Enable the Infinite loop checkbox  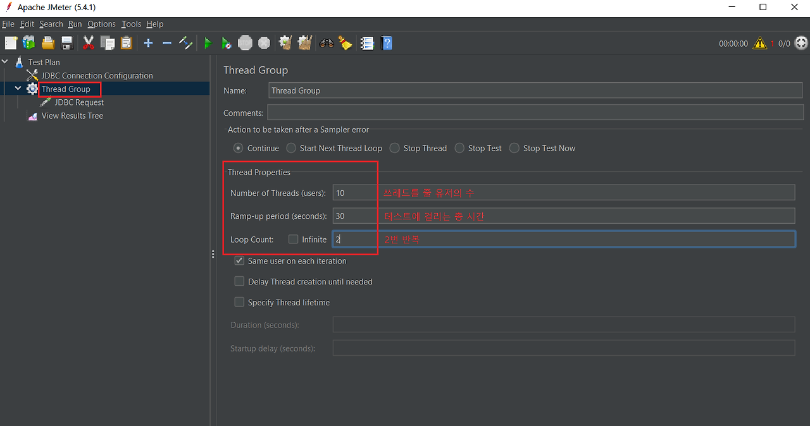[293, 239]
